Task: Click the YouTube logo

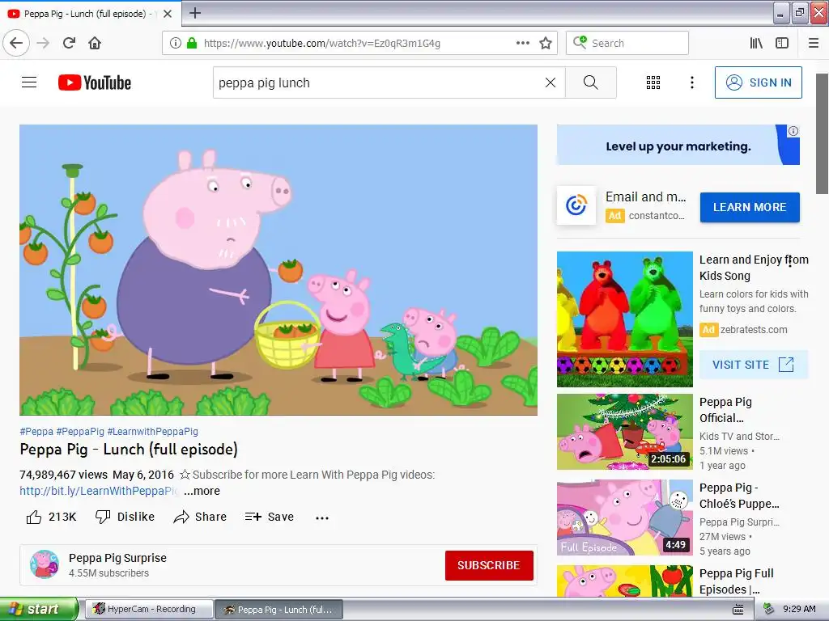Action: pyautogui.click(x=95, y=82)
